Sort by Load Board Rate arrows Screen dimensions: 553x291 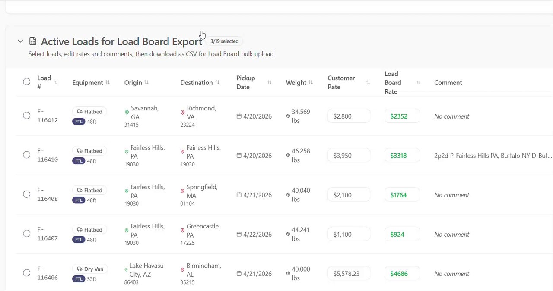click(x=418, y=82)
